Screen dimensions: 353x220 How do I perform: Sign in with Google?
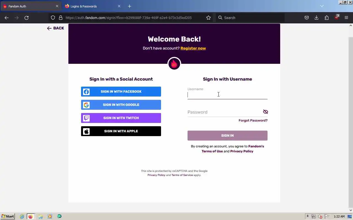click(121, 105)
